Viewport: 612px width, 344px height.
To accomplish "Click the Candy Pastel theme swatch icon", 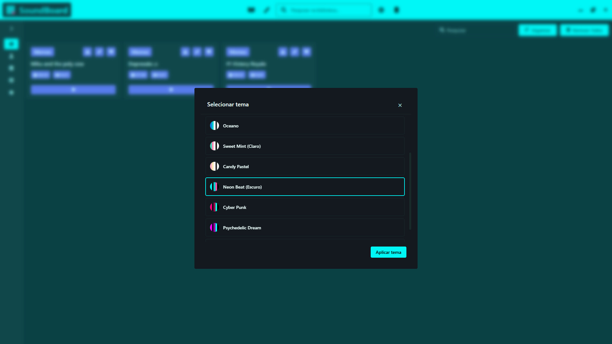I will (x=214, y=166).
